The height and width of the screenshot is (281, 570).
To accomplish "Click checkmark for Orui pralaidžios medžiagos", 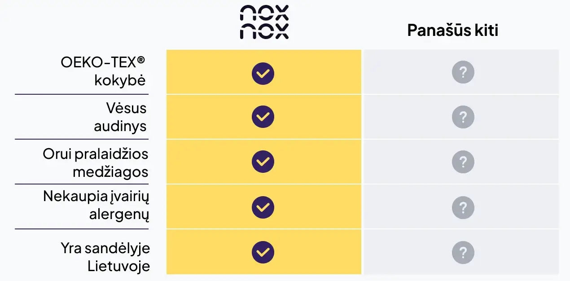I will click(263, 162).
